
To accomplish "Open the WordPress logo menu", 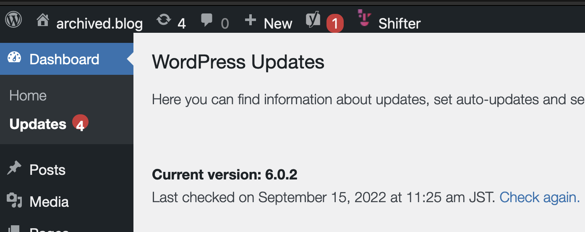I will (14, 20).
